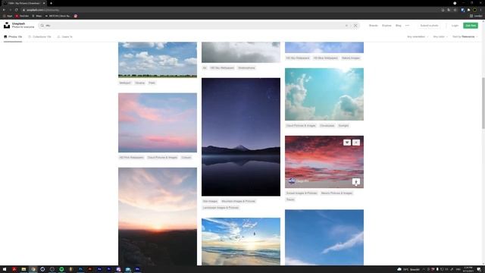Clear the search field with X
485x273 pixels.
tap(346, 26)
